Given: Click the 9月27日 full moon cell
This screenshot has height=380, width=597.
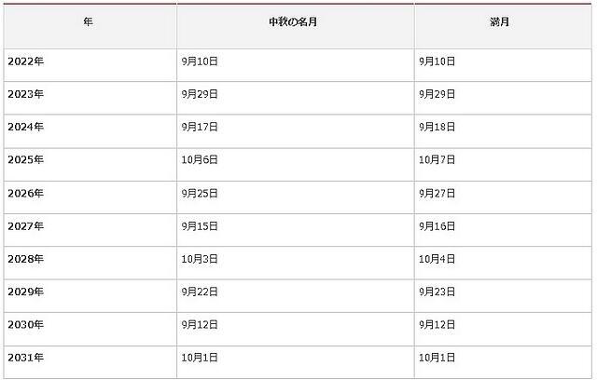Looking at the screenshot, I should [x=437, y=193].
